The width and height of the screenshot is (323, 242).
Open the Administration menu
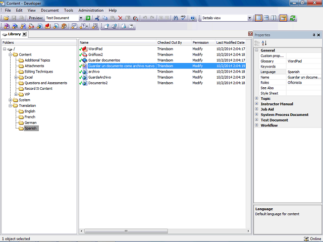click(91, 10)
